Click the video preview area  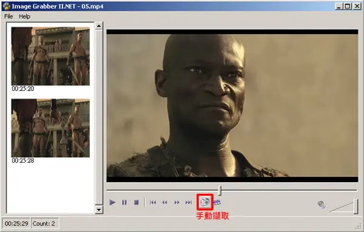point(232,106)
